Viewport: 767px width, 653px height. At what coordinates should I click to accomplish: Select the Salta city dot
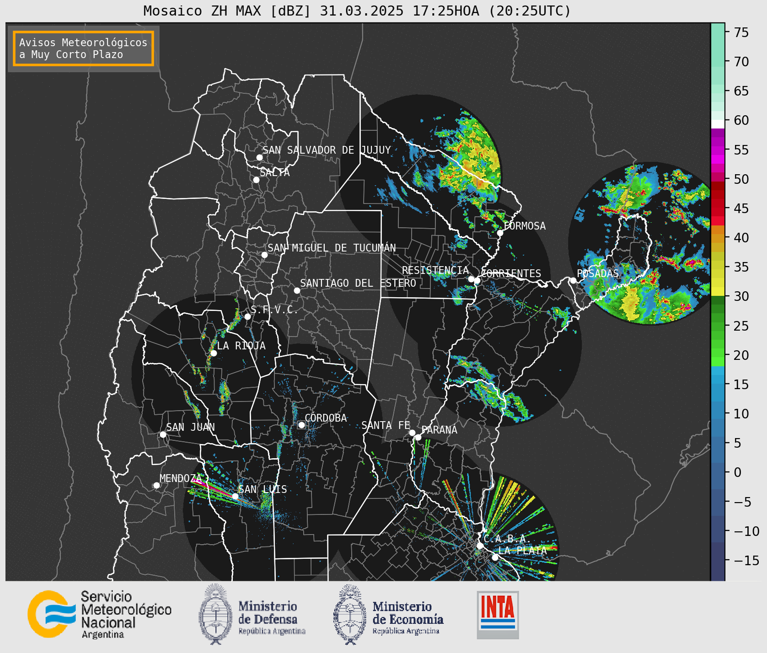pyautogui.click(x=256, y=180)
